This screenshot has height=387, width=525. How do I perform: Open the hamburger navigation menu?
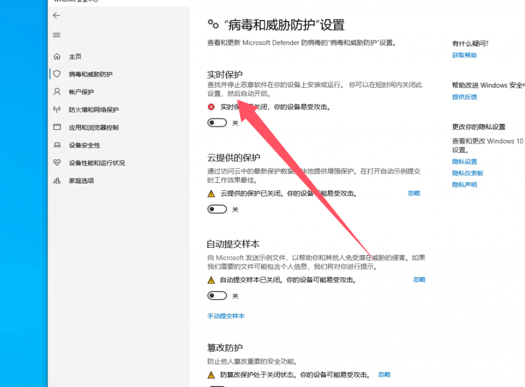click(56, 35)
